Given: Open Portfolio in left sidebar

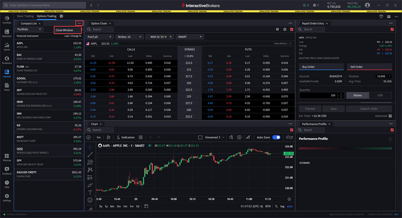Looking at the screenshot, I should tap(7, 20).
